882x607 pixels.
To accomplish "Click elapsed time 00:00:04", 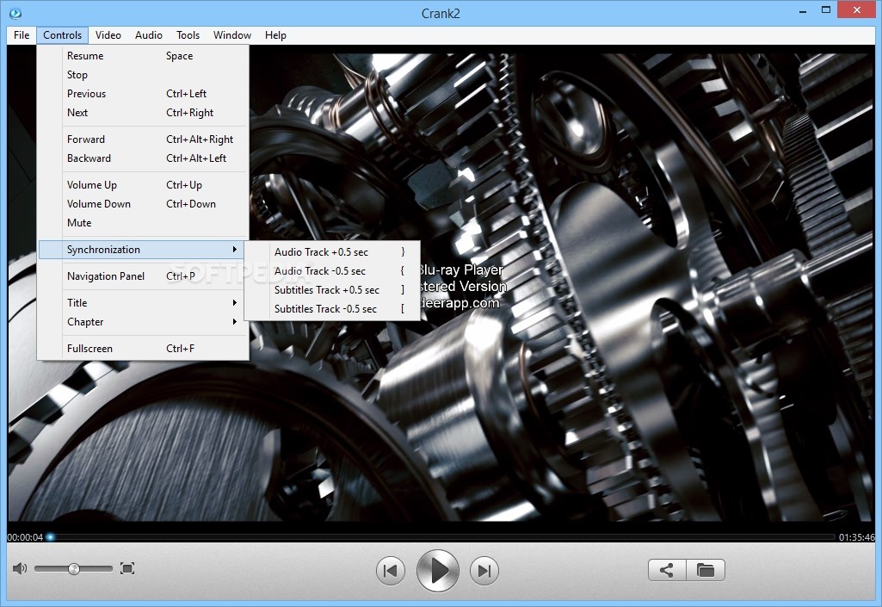I will pos(25,537).
